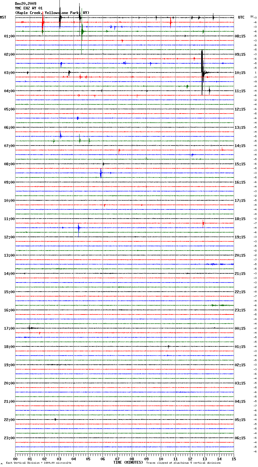Image resolution: width=258 pixels, height=467 pixels.
Task: Click minute tick label 05 on x-axis
Action: coord(88,459)
